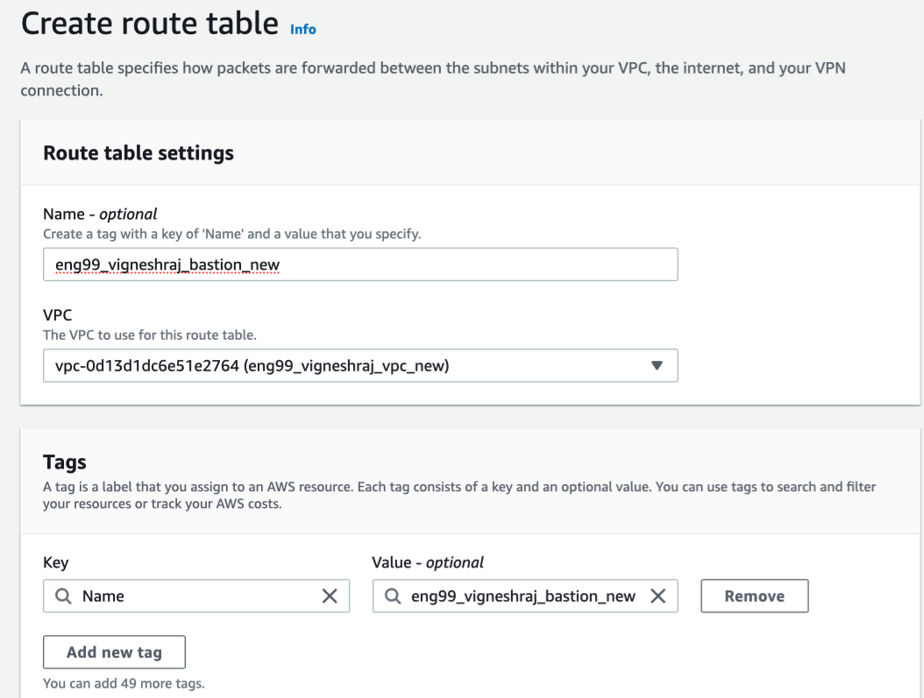Screen dimensions: 924x698
Task: Click the search icon in Key field
Action: 63,596
